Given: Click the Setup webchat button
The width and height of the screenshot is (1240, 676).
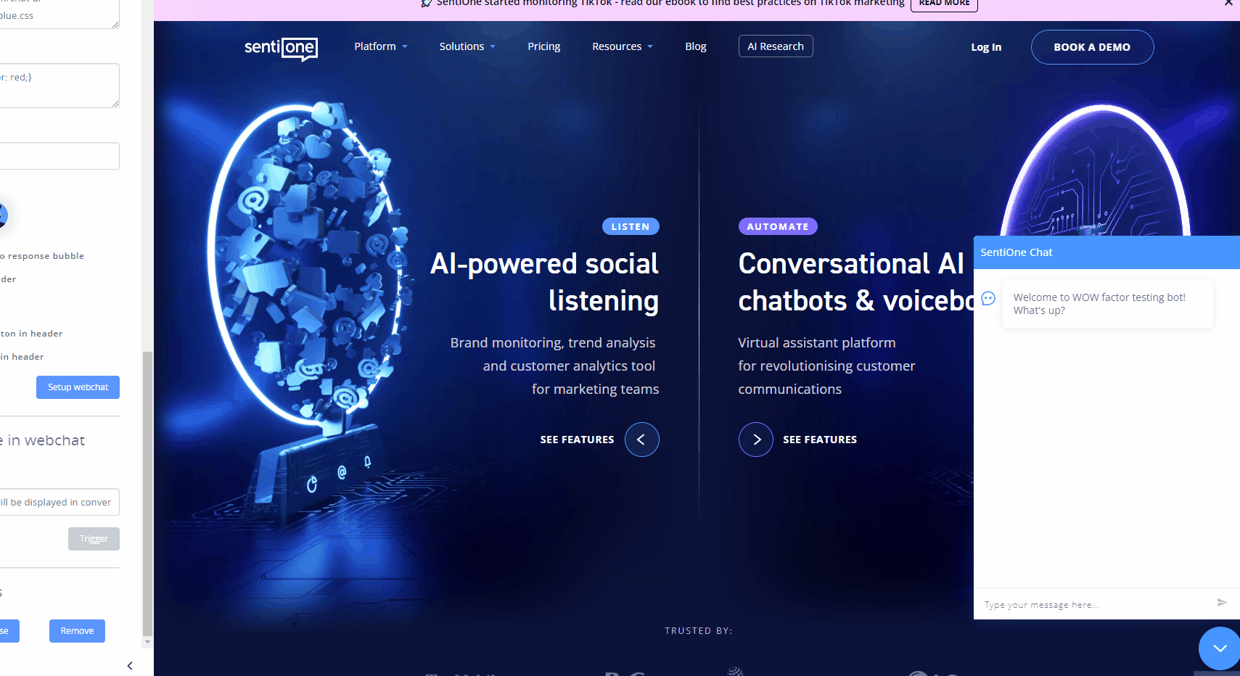Looking at the screenshot, I should click(x=78, y=387).
